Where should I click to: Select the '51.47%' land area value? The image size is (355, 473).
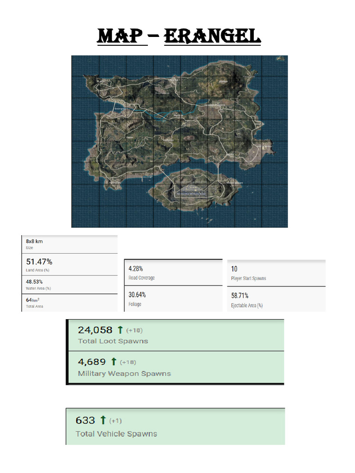tap(39, 261)
